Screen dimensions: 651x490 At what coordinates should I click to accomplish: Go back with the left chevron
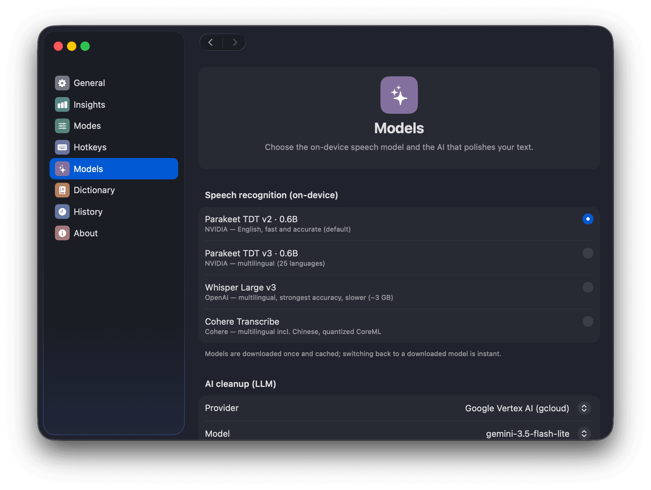[211, 42]
